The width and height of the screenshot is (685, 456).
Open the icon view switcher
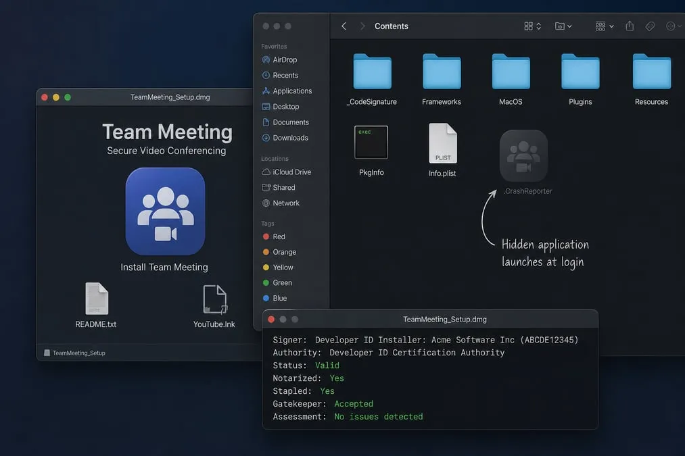pyautogui.click(x=533, y=26)
